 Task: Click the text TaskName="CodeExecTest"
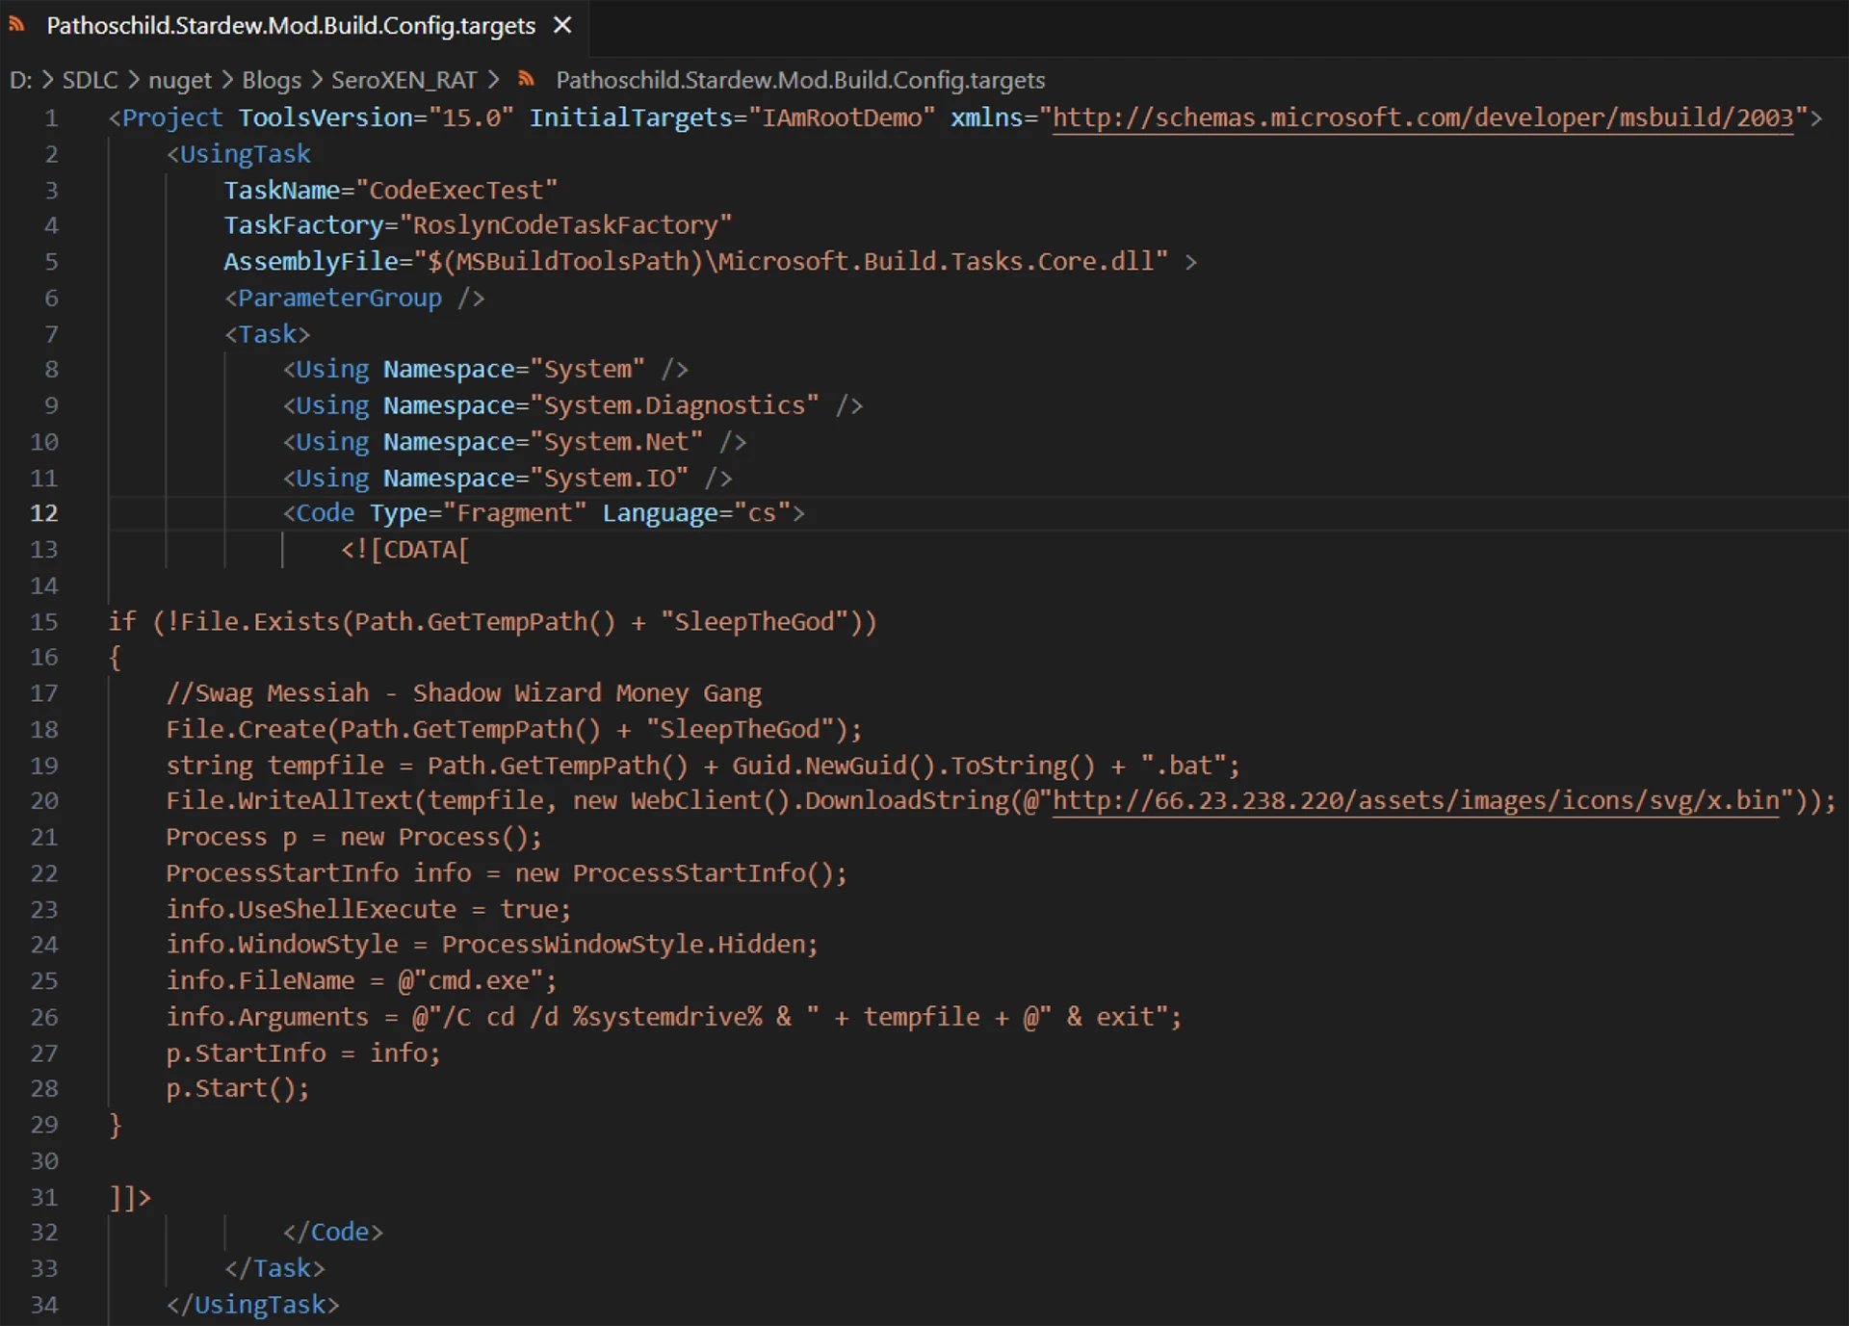(x=391, y=191)
